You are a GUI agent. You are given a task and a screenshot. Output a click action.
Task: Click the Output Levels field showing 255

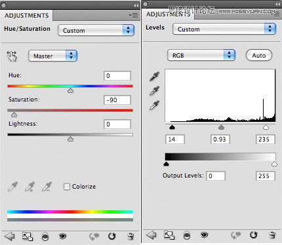[266, 176]
